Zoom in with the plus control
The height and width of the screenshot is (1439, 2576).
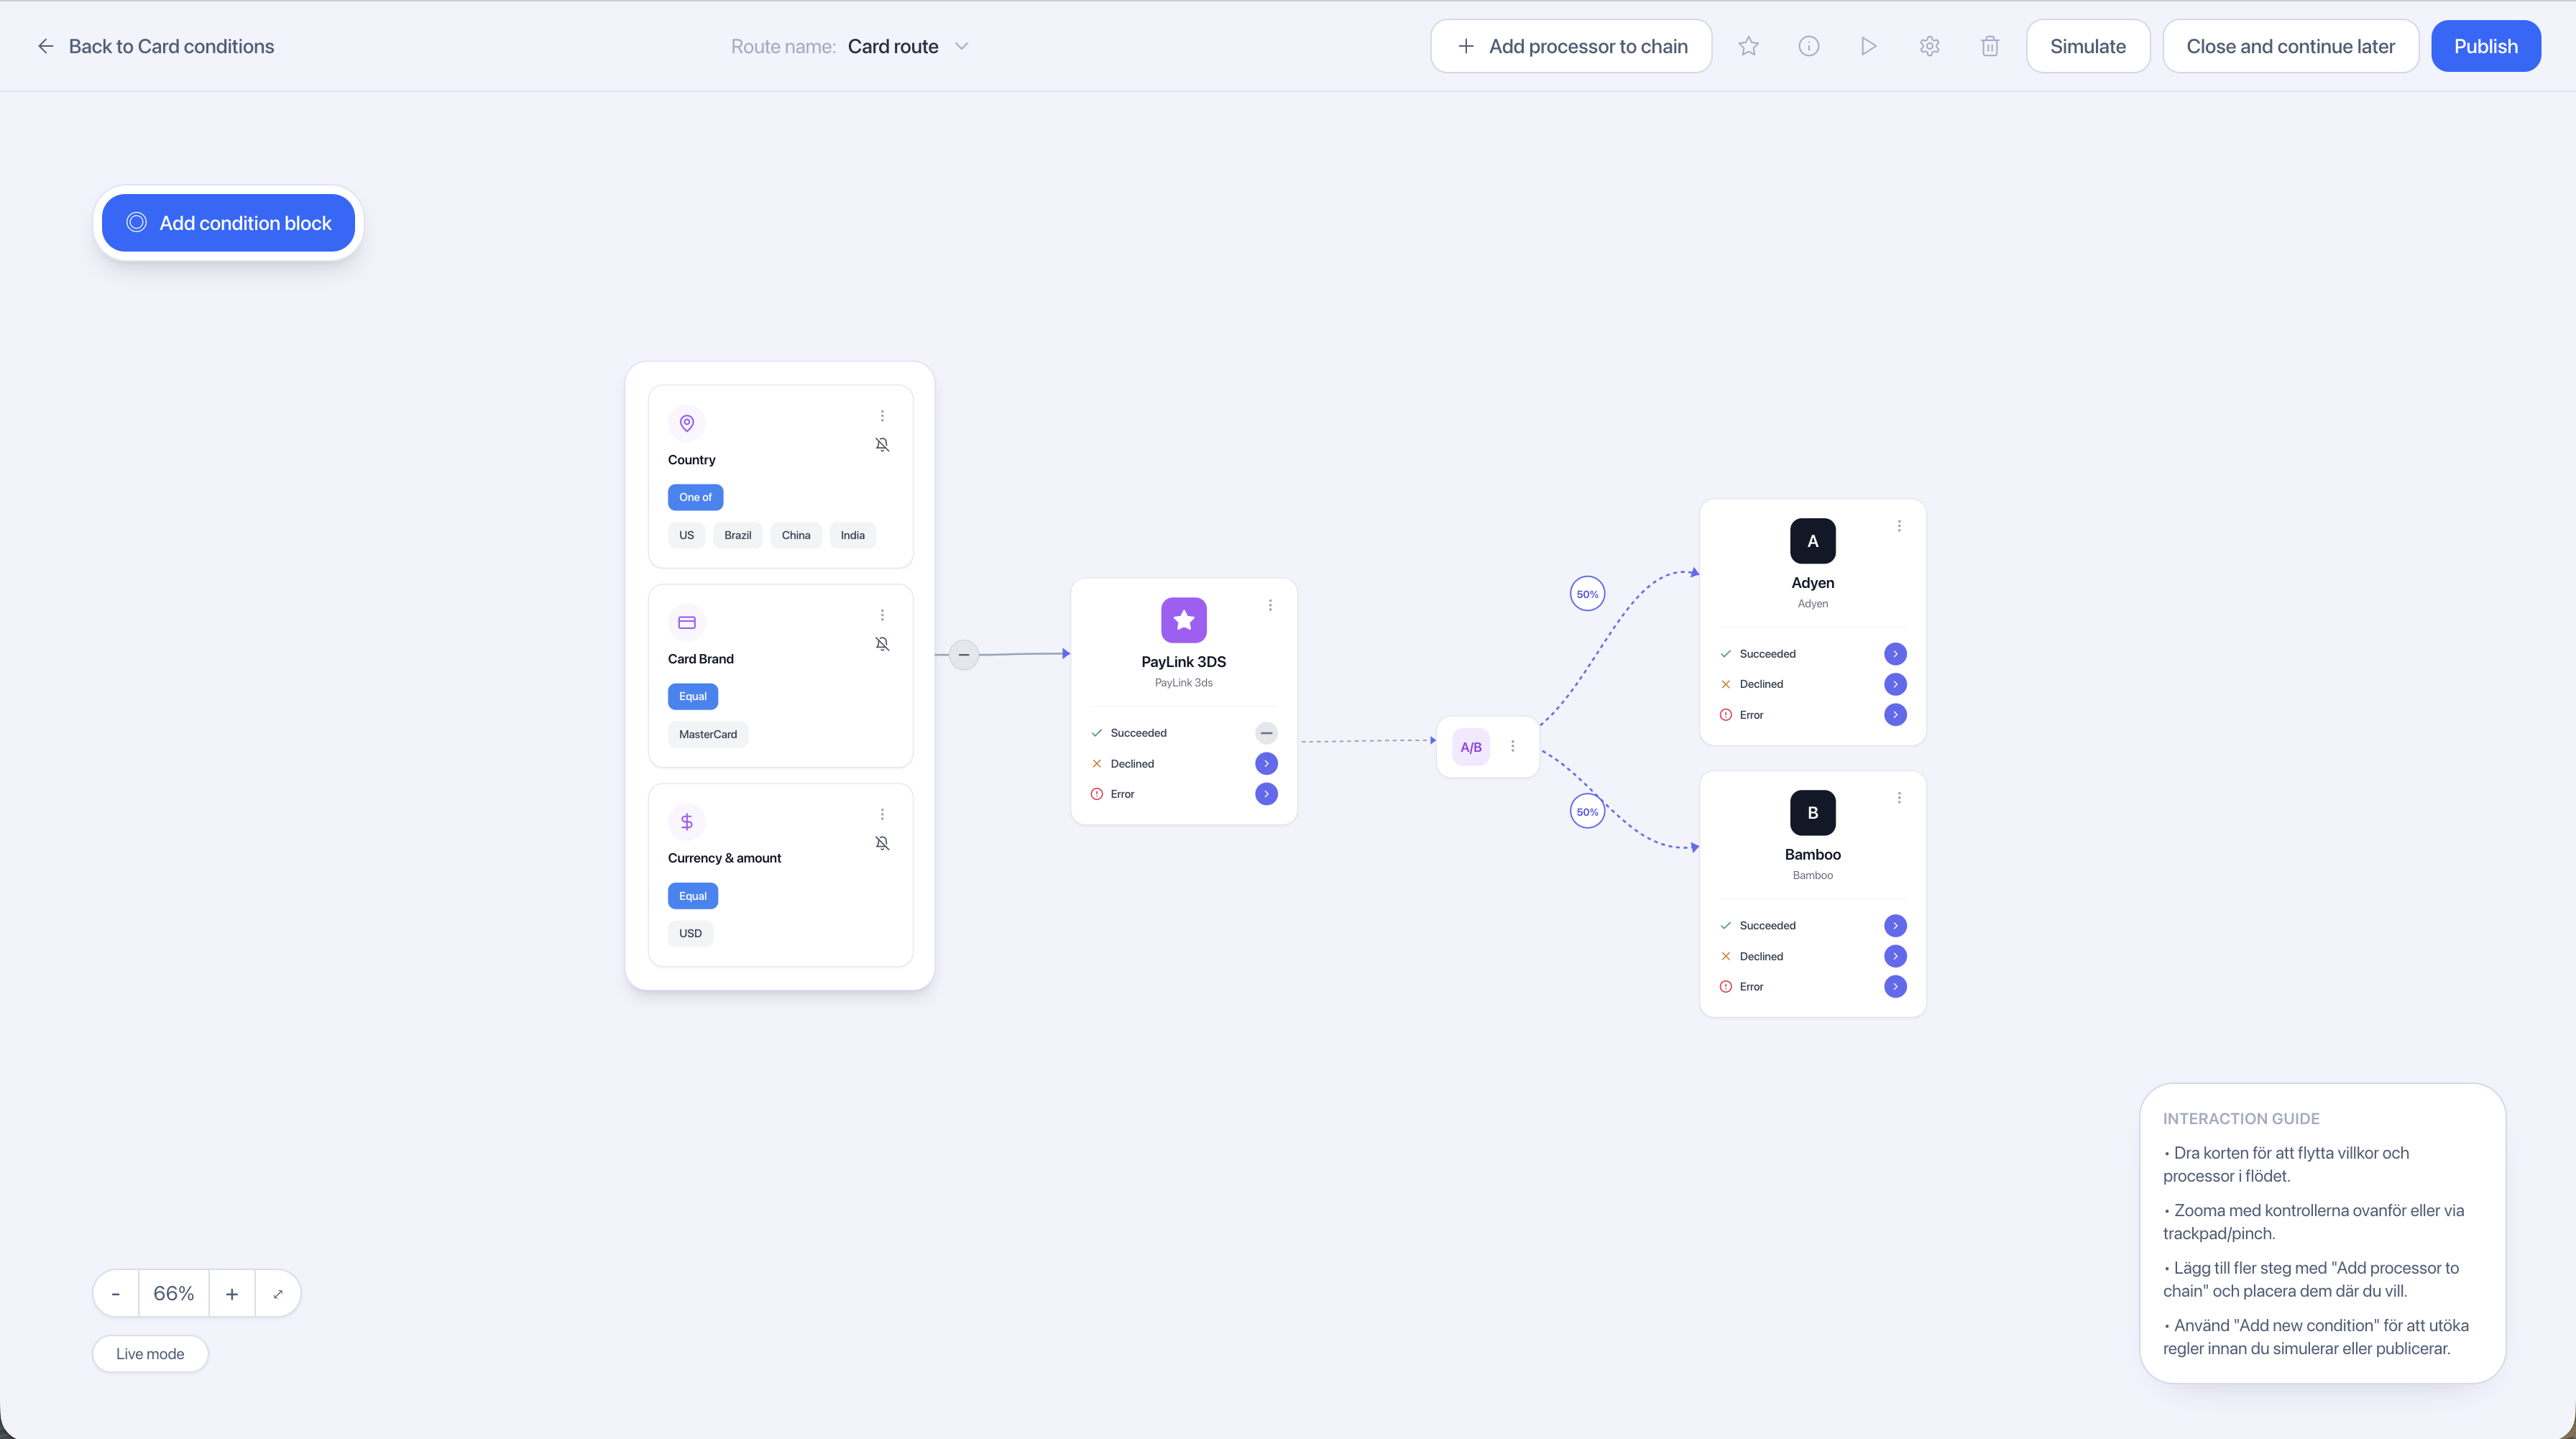[x=232, y=1294]
